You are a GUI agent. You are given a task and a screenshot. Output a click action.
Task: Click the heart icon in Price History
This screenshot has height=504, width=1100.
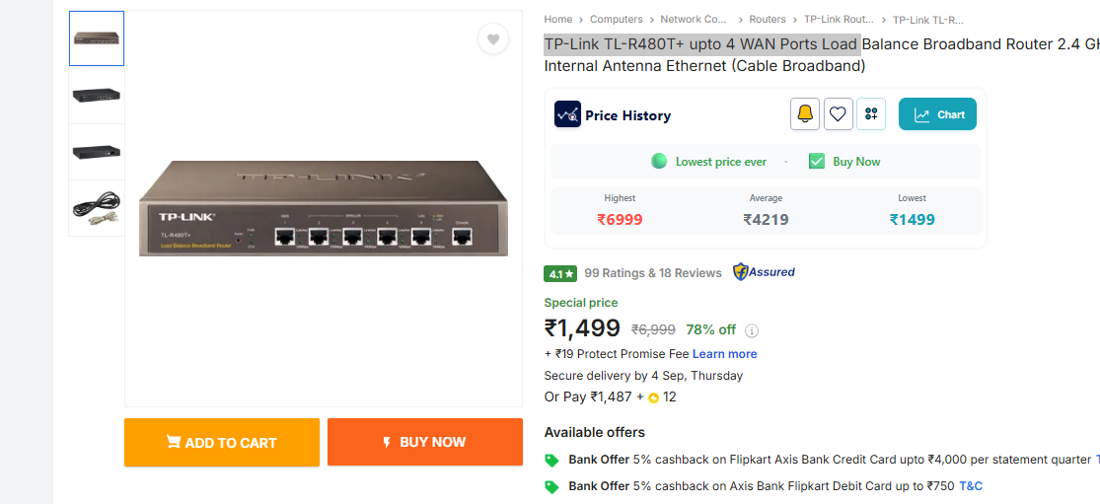click(x=838, y=114)
